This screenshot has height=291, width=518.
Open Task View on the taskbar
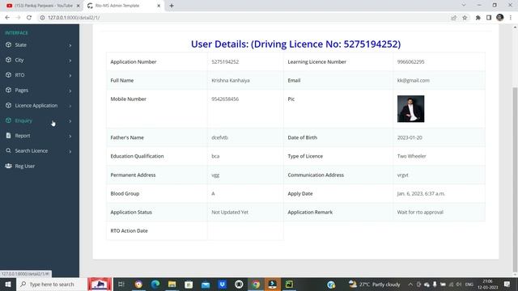tap(121, 284)
